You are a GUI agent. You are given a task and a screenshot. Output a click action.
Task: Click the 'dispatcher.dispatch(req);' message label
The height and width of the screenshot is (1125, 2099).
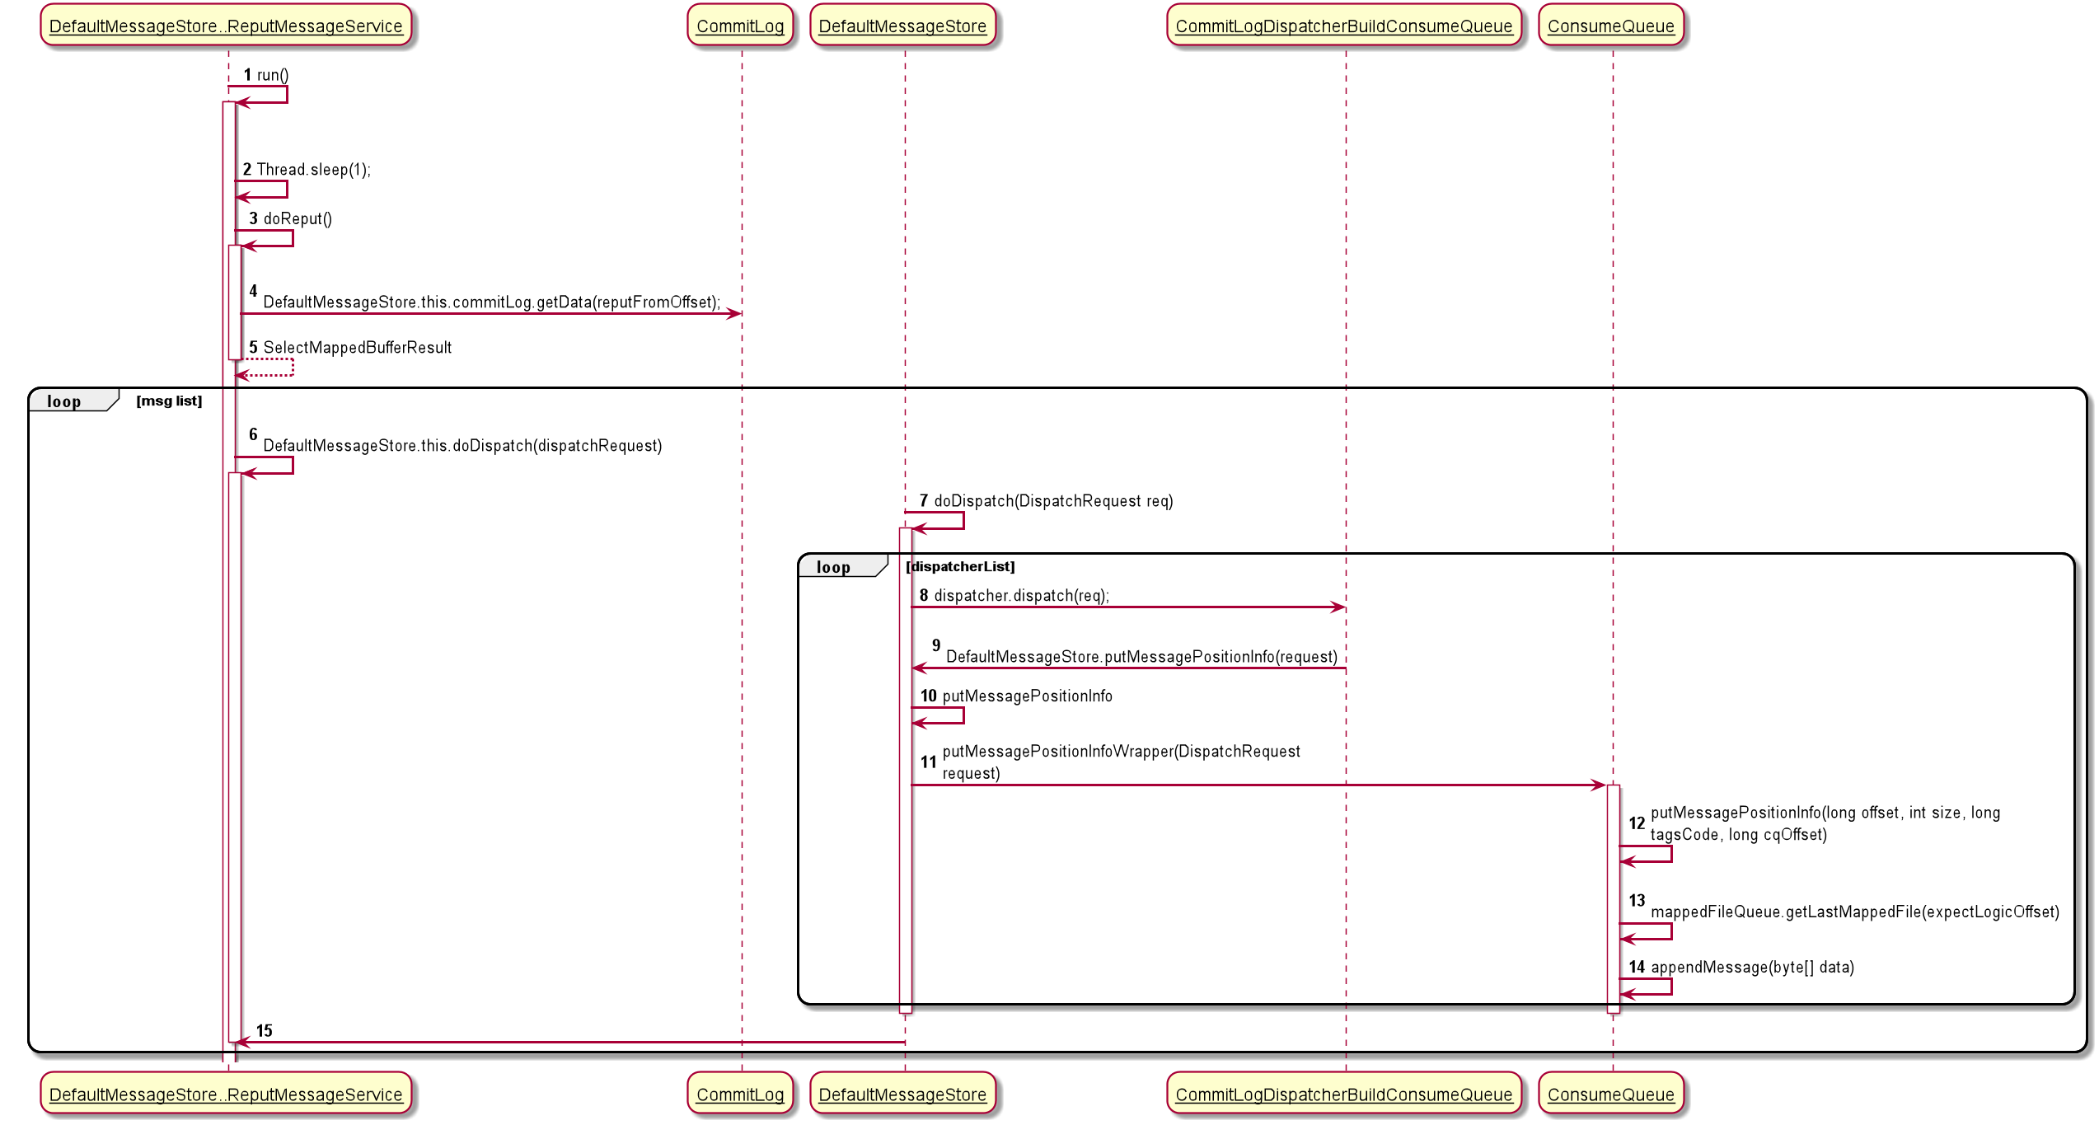(1021, 596)
